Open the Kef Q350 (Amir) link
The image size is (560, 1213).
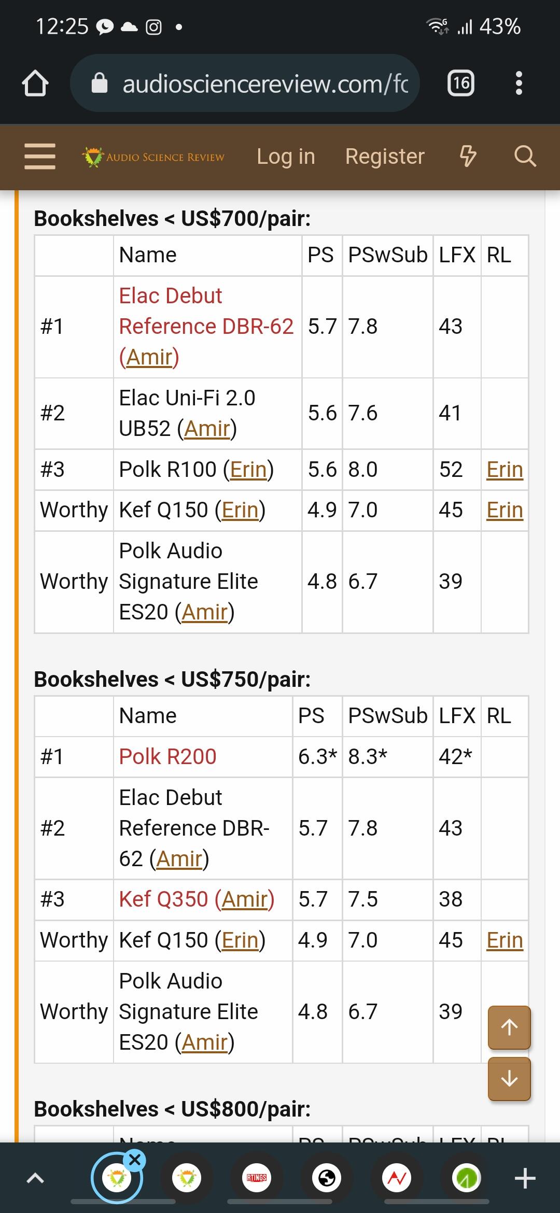197,899
